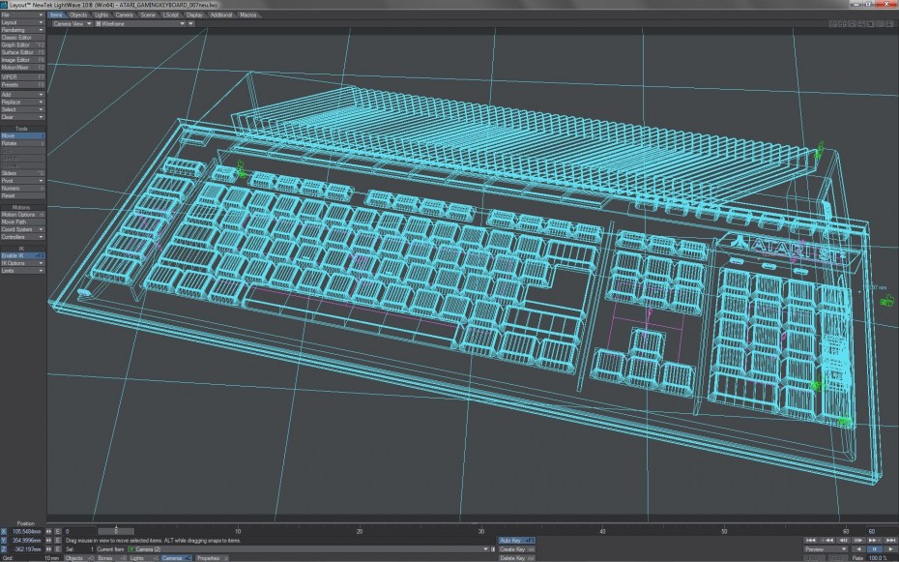Screen dimensions: 899x562
Task: Toggle Enable IK
Action: (22, 255)
